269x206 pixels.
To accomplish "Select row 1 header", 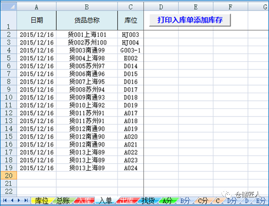I will tap(9, 20).
